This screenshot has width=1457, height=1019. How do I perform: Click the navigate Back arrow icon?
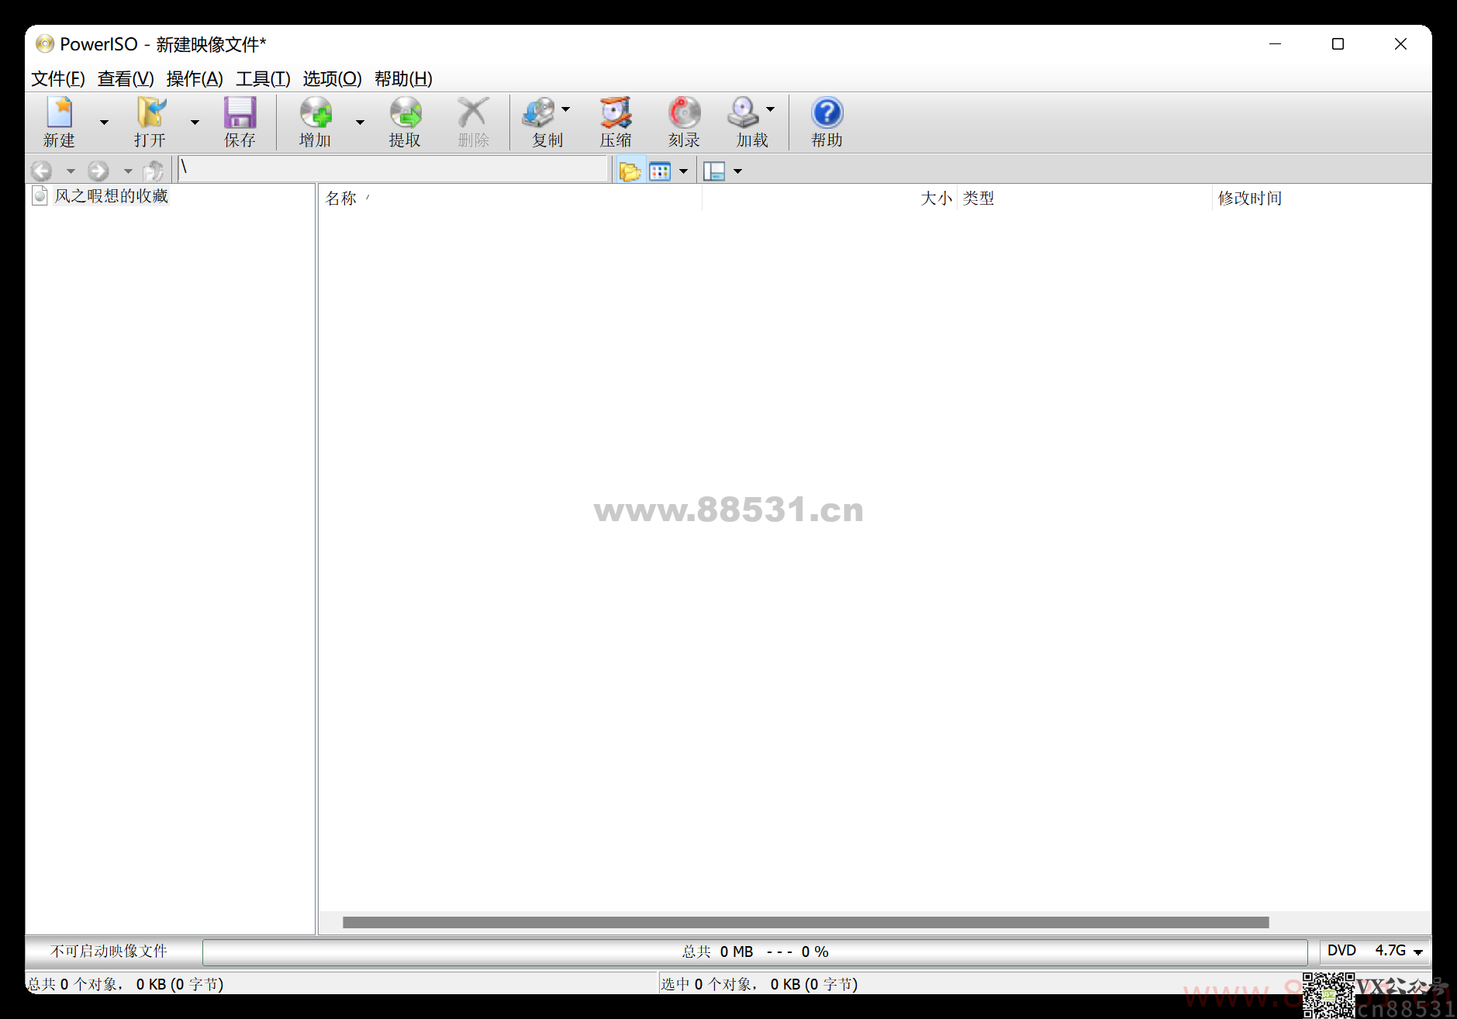tap(42, 171)
